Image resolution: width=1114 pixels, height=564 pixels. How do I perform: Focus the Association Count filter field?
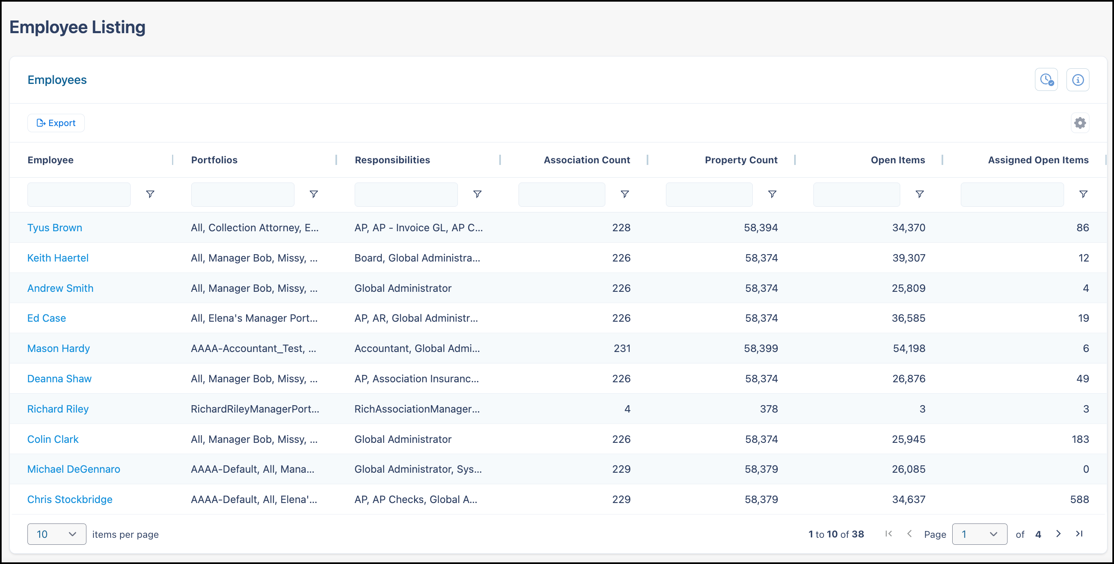click(x=562, y=194)
